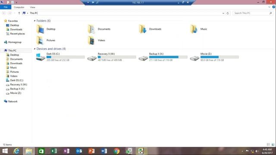
Task: Launch Excel from the taskbar
Action: point(54,151)
